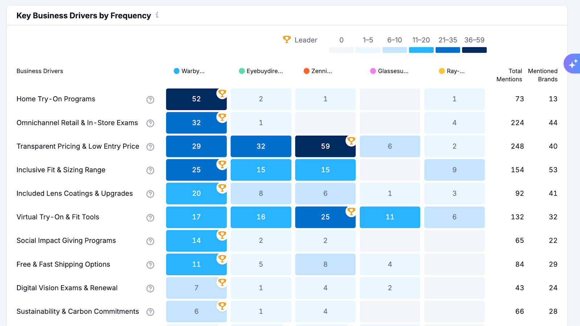Click help icon beside Virtual Try-On & Fit Tools
580x326 pixels.
point(150,217)
